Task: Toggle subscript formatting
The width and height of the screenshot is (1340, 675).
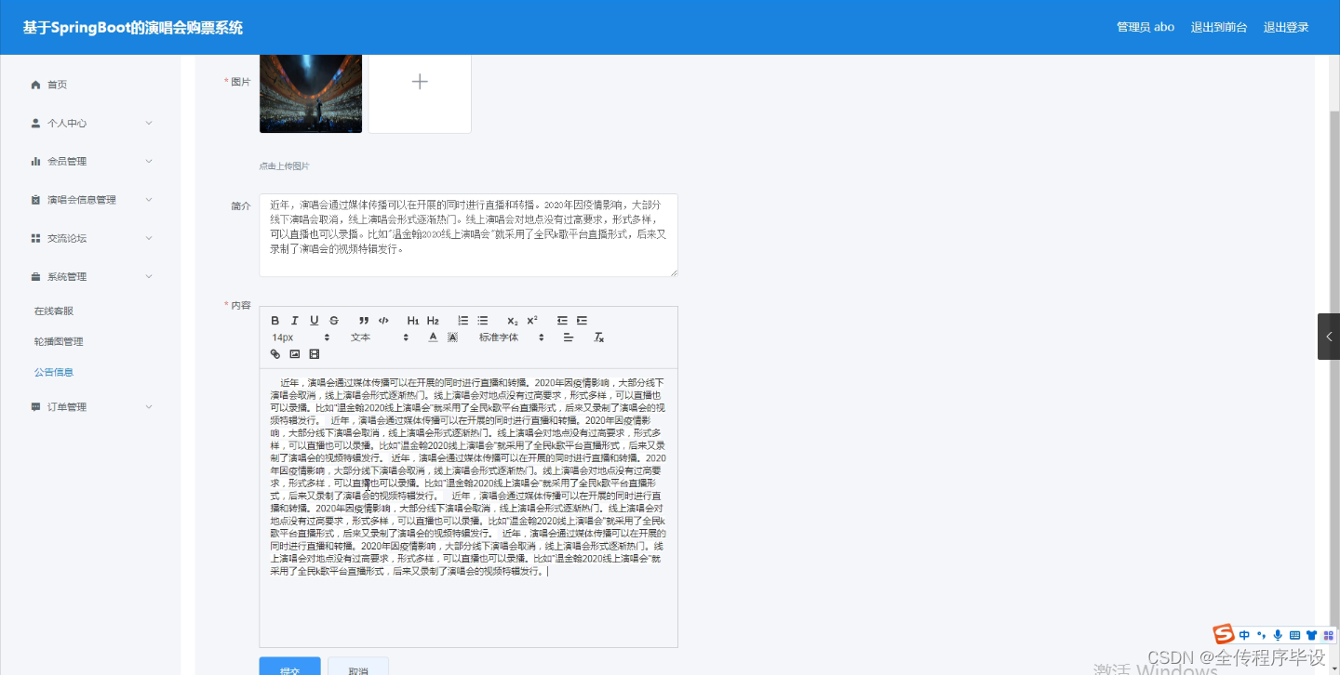Action: (512, 320)
